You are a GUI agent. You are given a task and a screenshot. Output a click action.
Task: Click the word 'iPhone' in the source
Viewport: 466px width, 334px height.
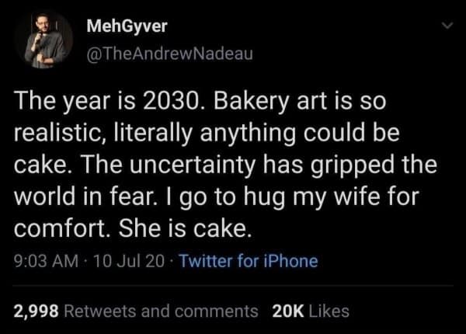[x=292, y=261]
